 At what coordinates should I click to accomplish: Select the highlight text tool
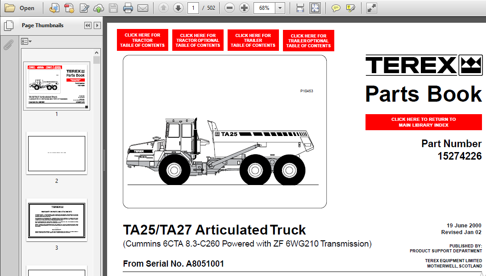pyautogui.click(x=350, y=8)
